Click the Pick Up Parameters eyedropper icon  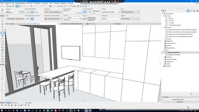[x=11, y=6]
